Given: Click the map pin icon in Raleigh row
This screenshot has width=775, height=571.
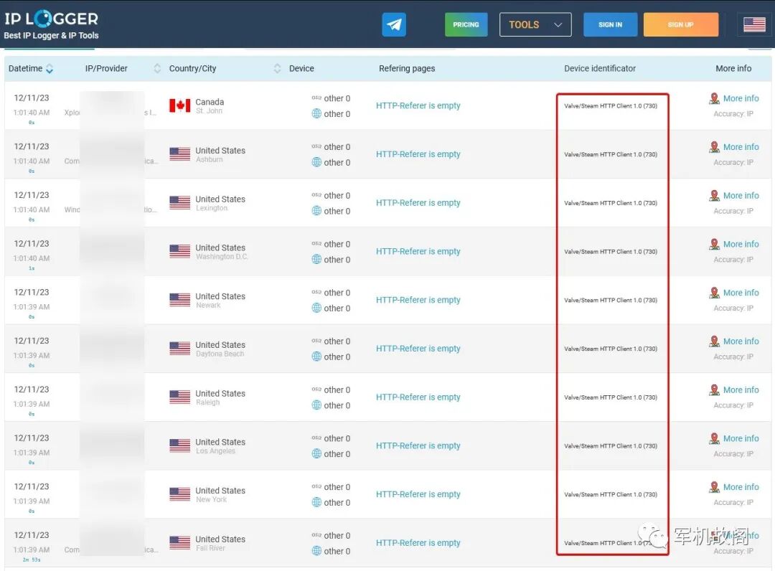Looking at the screenshot, I should [x=714, y=390].
